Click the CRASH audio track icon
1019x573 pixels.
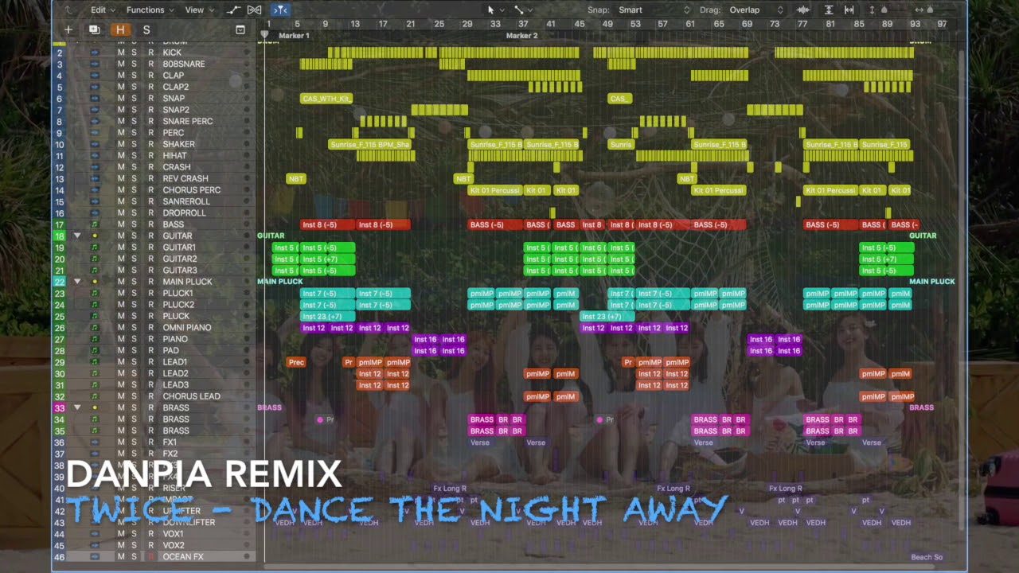95,167
